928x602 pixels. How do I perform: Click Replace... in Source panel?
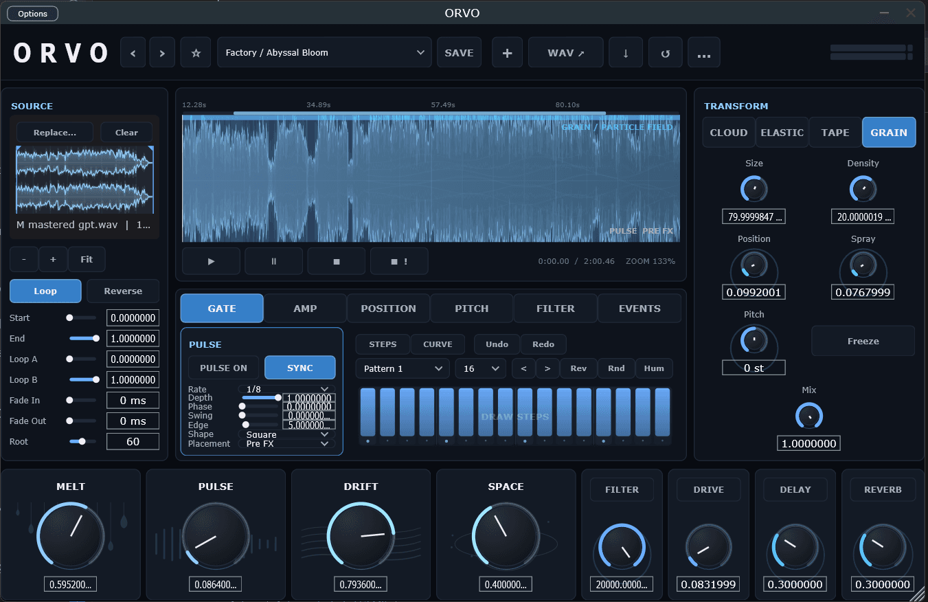click(55, 133)
